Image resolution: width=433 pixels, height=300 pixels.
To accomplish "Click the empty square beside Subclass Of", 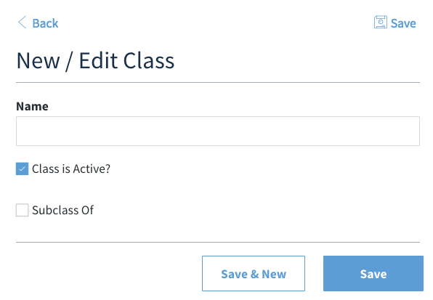I will [22, 210].
